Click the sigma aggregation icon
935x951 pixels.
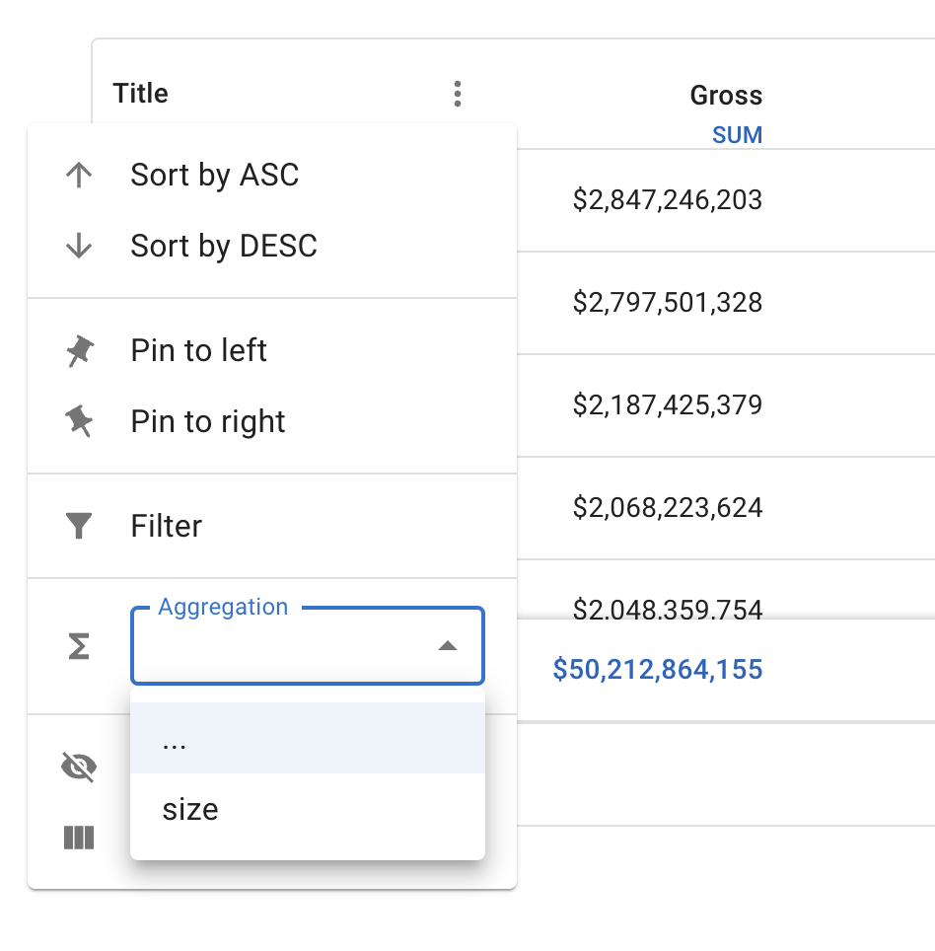78,646
